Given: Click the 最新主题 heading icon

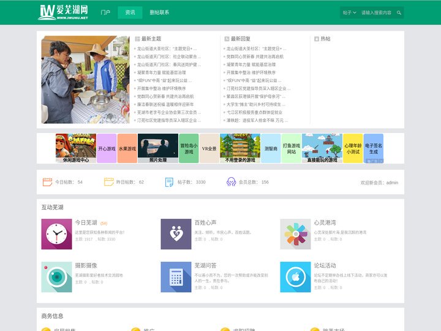Looking at the screenshot, I should pos(137,39).
